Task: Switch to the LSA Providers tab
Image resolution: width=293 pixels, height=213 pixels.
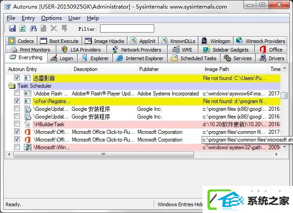Action: pyautogui.click(x=81, y=50)
